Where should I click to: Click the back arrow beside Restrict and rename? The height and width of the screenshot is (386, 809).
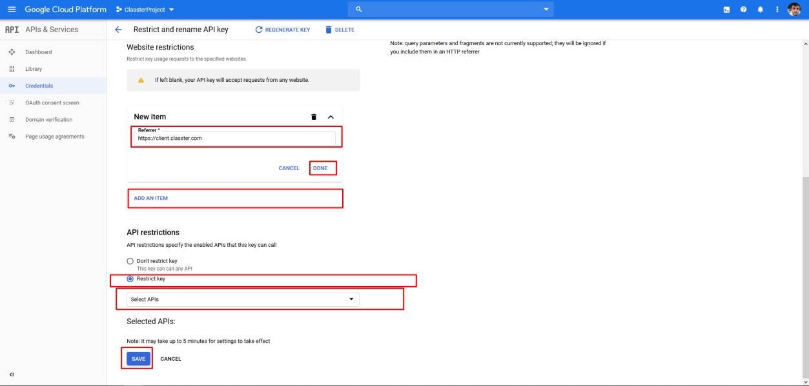(x=118, y=30)
